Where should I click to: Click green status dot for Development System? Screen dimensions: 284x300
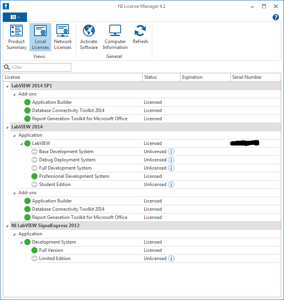27,242
